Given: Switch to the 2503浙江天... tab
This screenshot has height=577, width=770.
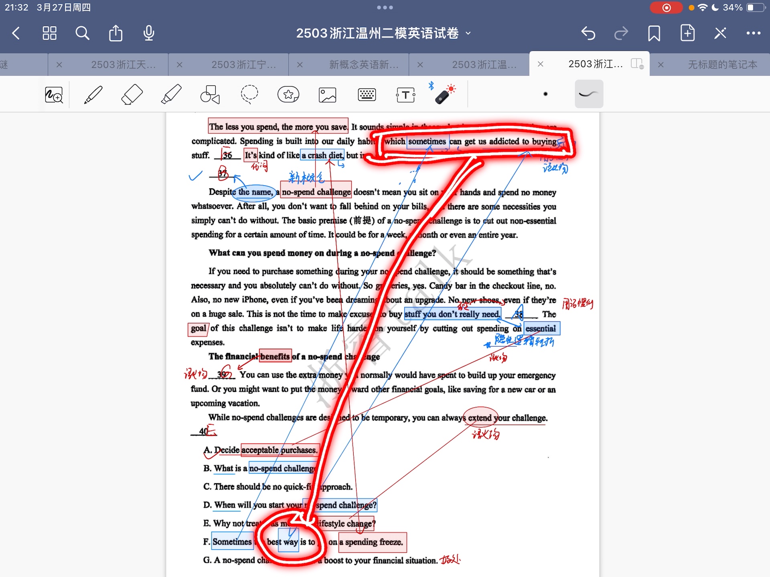Looking at the screenshot, I should (123, 65).
